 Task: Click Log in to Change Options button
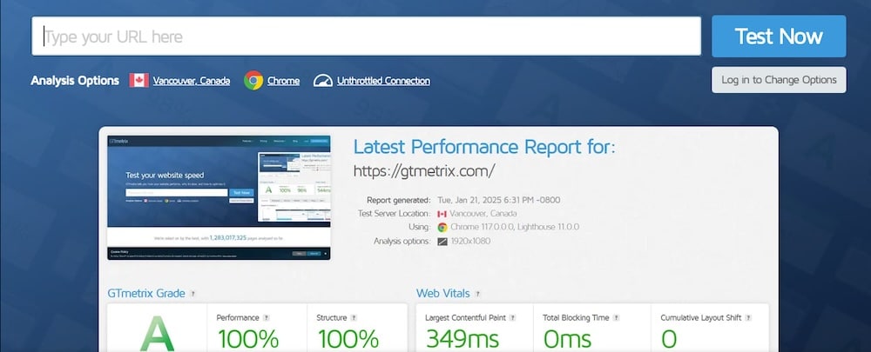coord(779,80)
